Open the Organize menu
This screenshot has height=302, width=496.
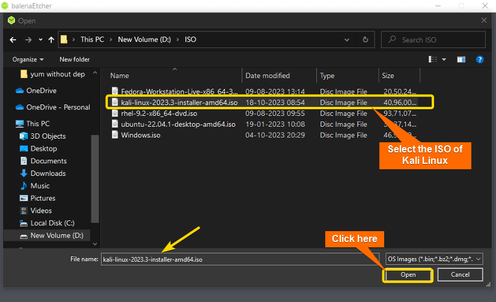(28, 59)
